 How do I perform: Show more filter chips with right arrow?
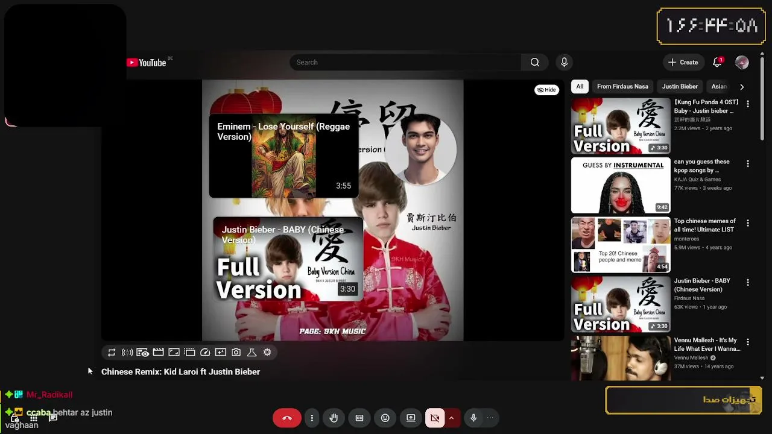tap(742, 87)
